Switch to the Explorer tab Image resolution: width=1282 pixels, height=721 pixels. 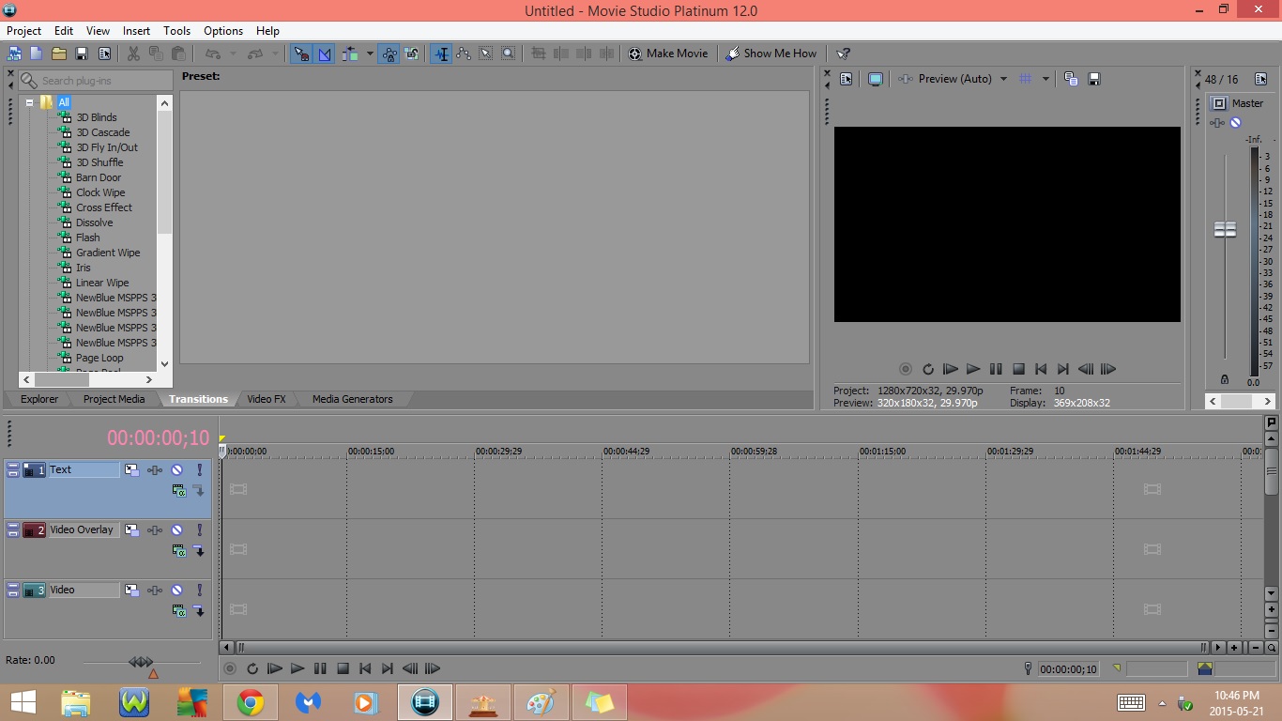[39, 399]
